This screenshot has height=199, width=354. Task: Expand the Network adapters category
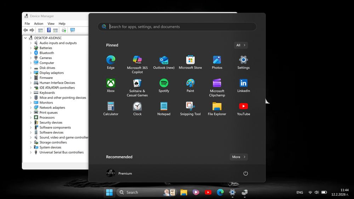(31, 107)
